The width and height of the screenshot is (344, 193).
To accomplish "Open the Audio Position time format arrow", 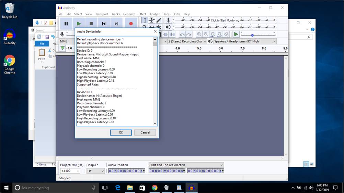I will click(144, 171).
